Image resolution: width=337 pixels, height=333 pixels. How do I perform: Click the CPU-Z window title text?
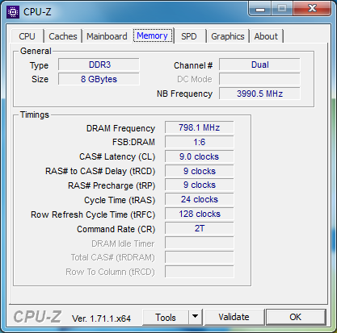[37, 12]
